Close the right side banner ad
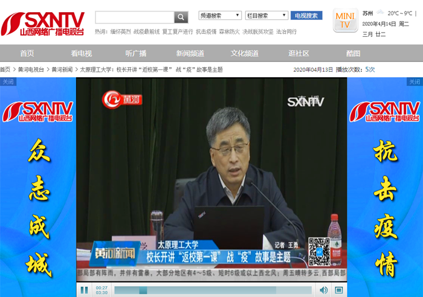Image resolution: width=423 pixels, height=297 pixels. tap(415, 81)
